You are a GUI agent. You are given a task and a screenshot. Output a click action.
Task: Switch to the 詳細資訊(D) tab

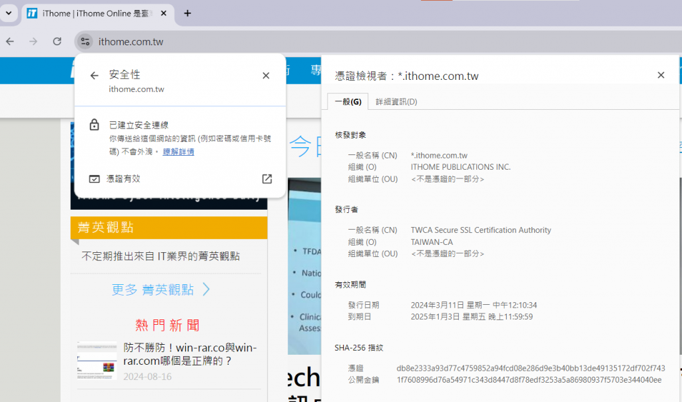click(x=396, y=102)
